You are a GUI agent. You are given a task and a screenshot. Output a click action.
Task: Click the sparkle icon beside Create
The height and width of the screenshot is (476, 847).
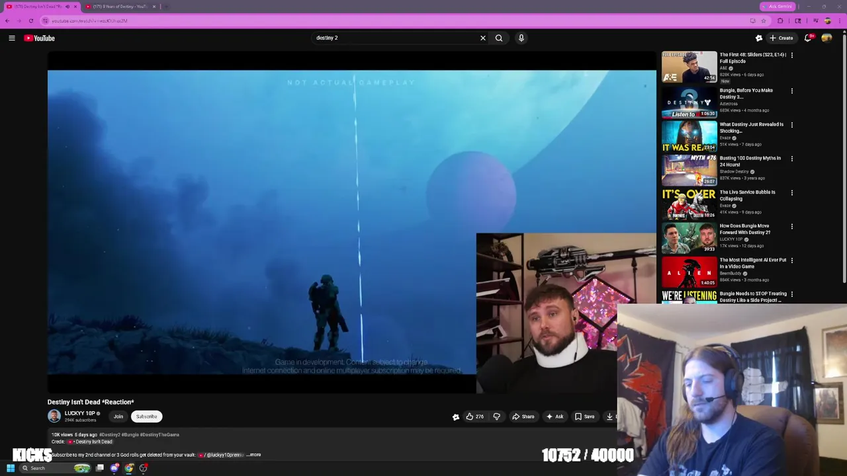click(759, 38)
